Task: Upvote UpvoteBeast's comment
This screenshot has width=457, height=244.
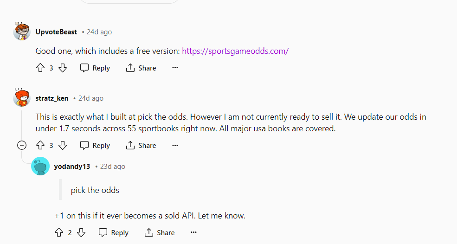Action: click(40, 68)
